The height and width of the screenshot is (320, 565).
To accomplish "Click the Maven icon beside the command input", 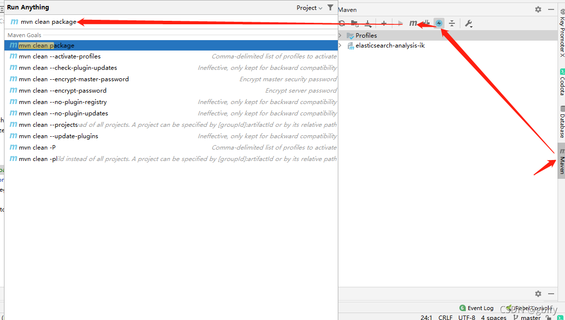I will coord(14,22).
